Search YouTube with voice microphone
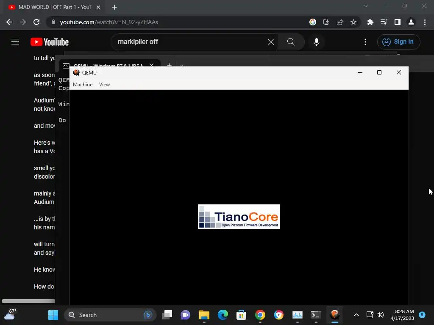 [x=317, y=42]
